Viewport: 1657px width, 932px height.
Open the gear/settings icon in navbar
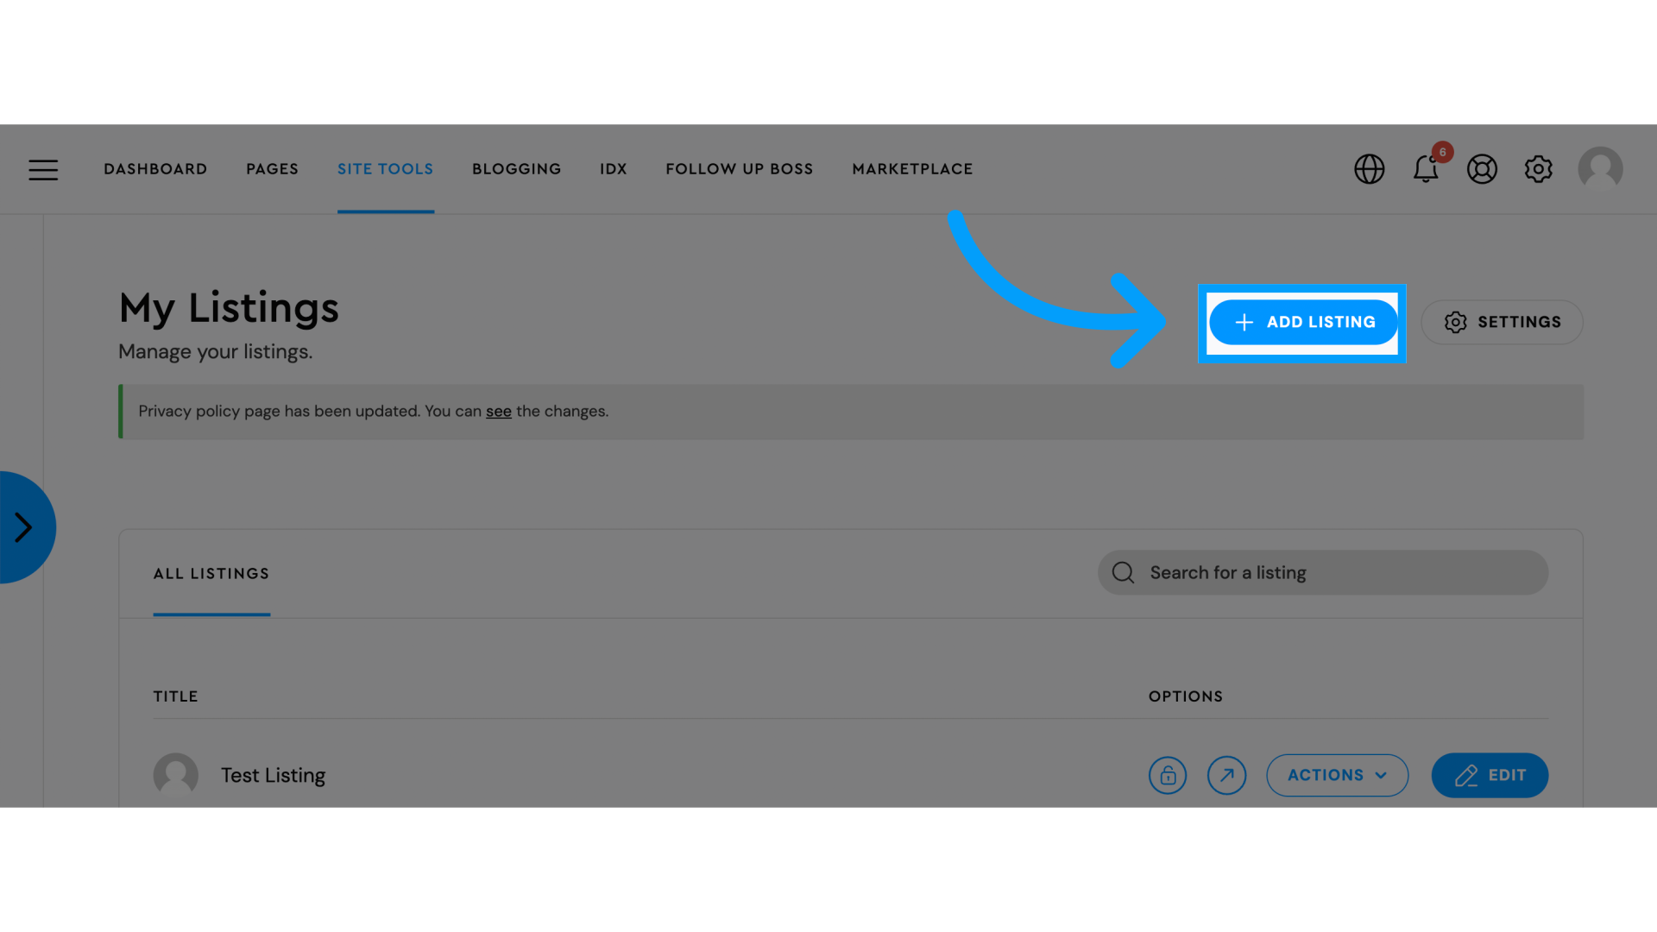(1539, 168)
